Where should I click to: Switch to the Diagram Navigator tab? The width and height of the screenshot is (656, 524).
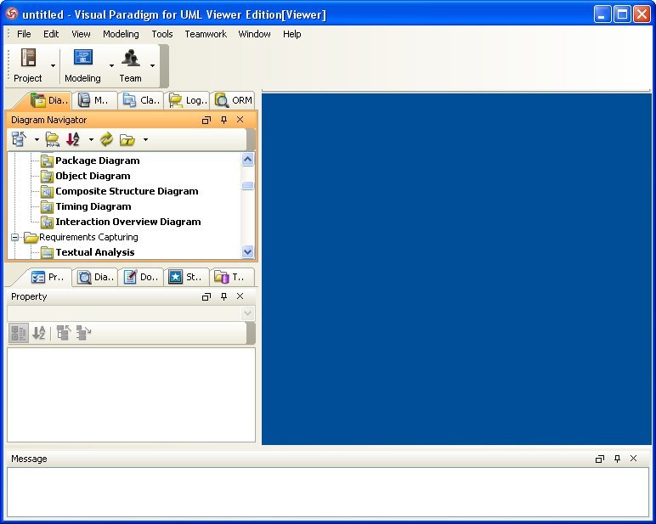49,100
